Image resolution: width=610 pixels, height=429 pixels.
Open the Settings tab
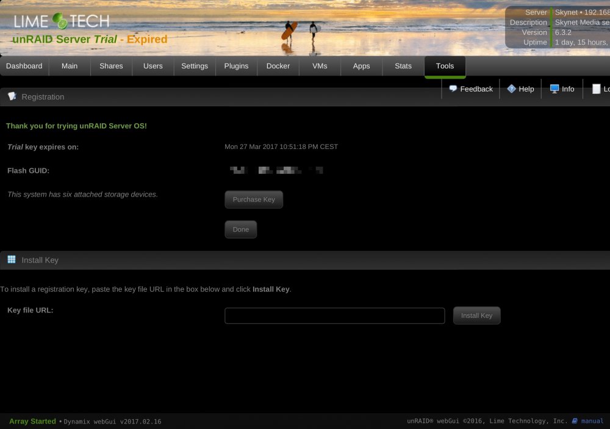(195, 66)
